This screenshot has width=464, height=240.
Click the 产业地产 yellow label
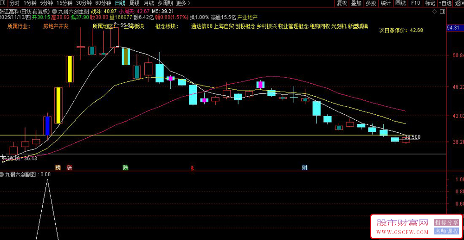[247, 18]
